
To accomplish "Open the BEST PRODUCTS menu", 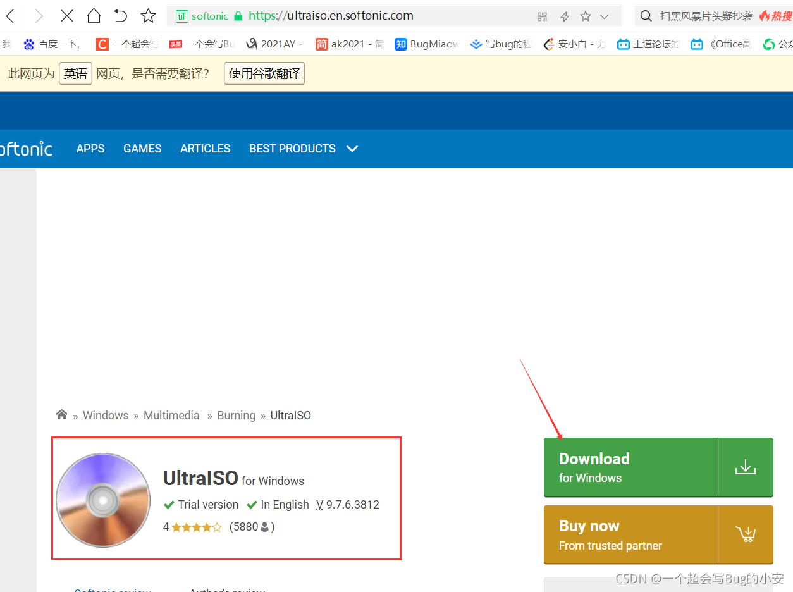I will [292, 149].
